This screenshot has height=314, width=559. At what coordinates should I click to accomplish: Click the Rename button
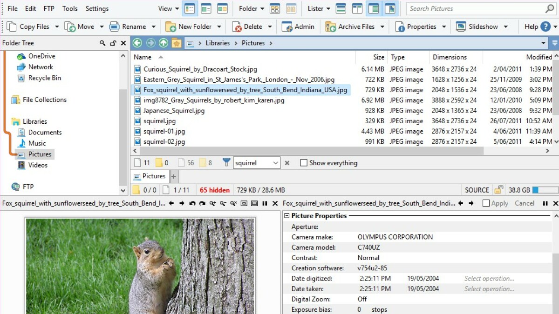(x=129, y=27)
